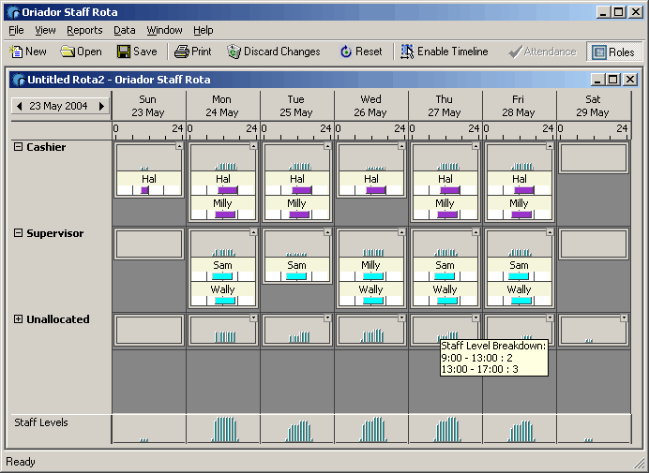Go to next week with right arrow

[101, 106]
